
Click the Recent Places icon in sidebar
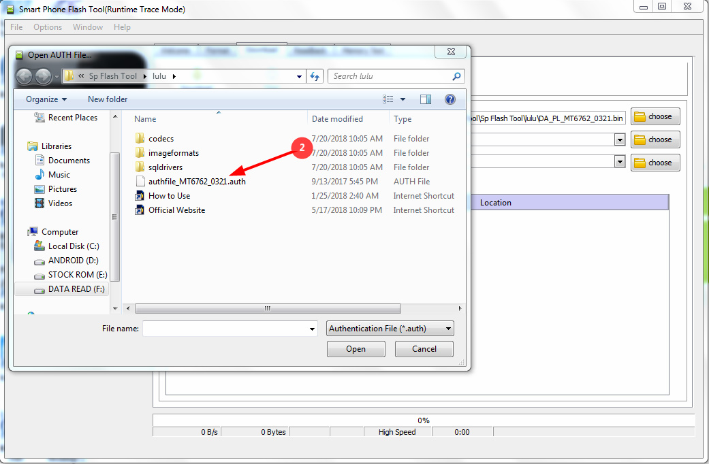pyautogui.click(x=40, y=118)
